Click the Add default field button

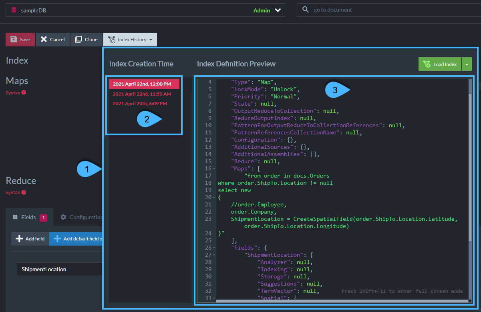(76, 239)
